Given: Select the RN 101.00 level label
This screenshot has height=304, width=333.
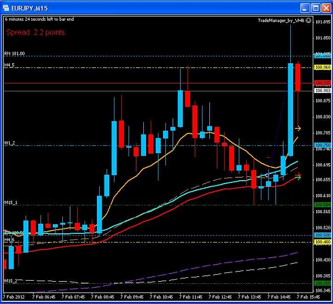Looking at the screenshot, I should 14,53.
